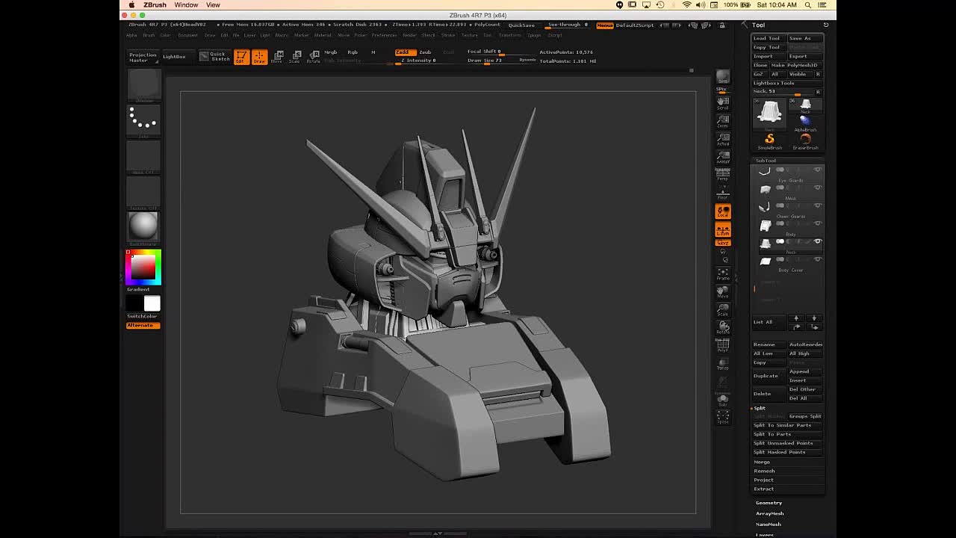Viewport: 956px width, 538px height.
Task: Select the Scroll canvas icon
Action: pos(722,104)
